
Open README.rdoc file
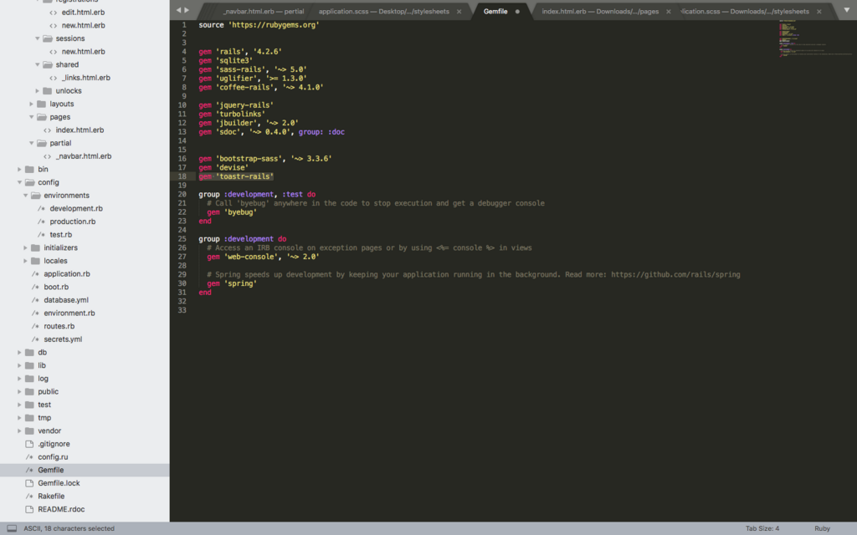coord(61,510)
